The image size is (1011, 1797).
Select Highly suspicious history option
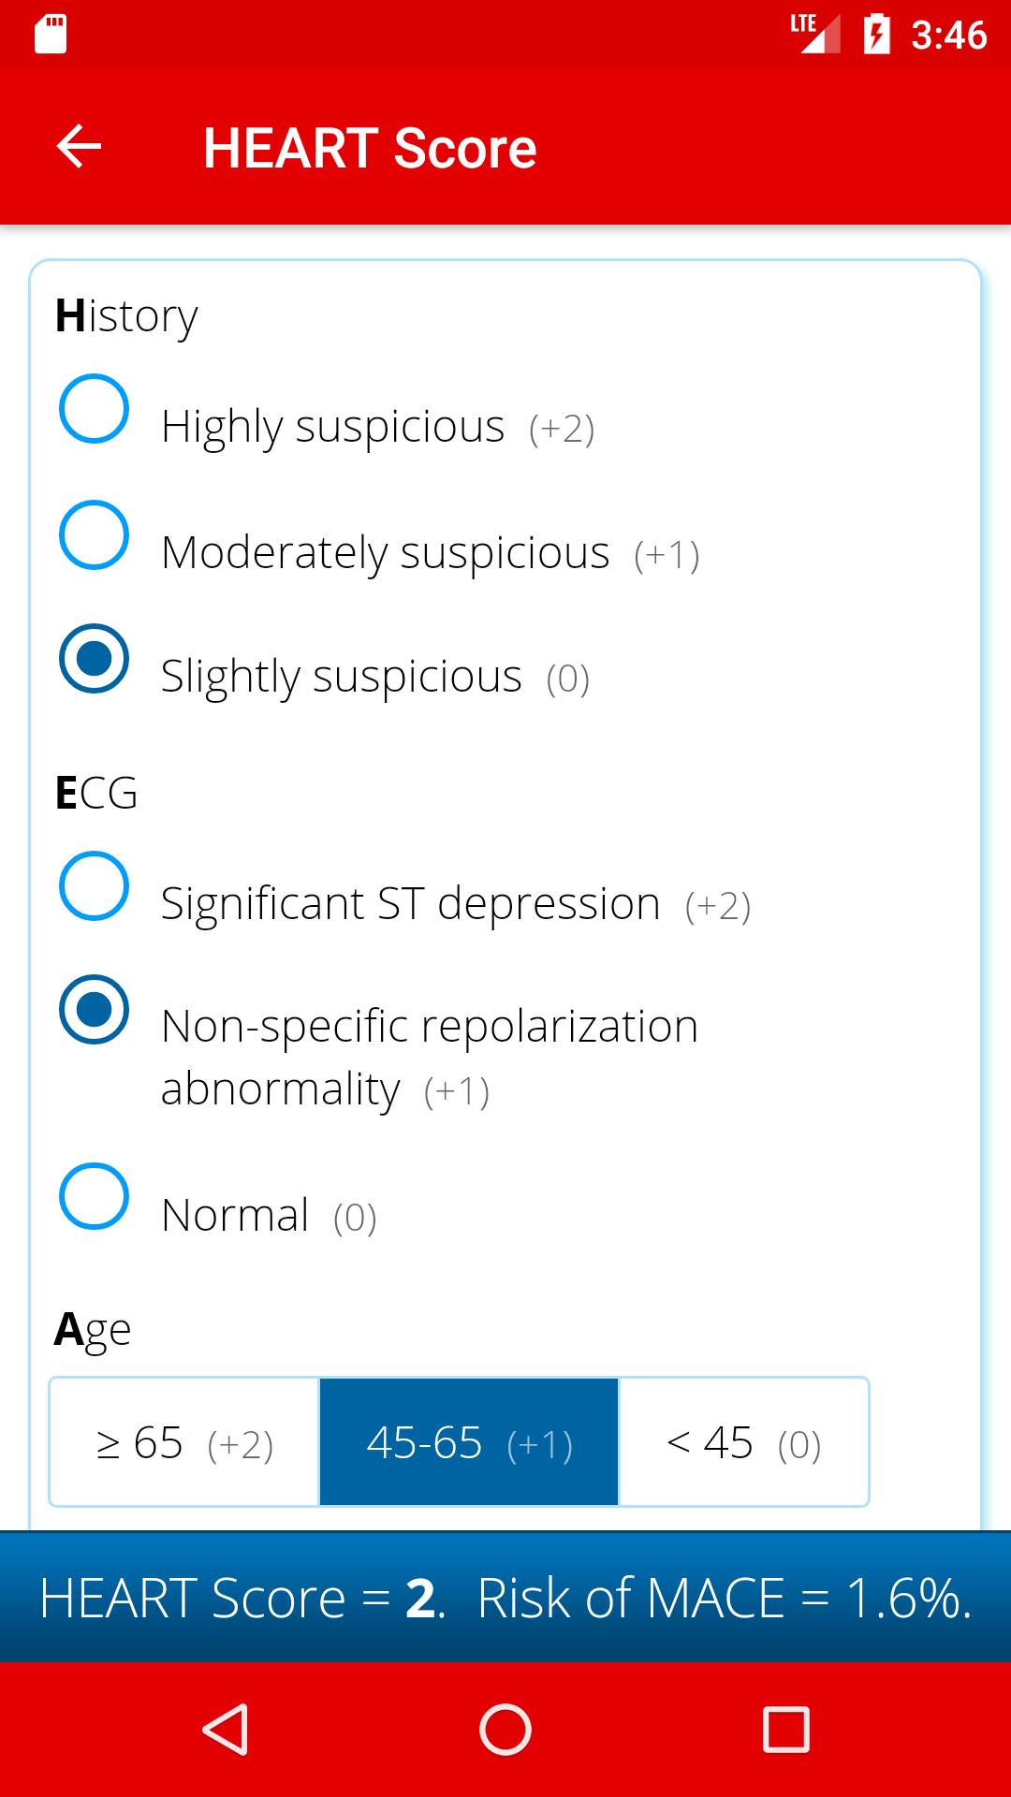pyautogui.click(x=94, y=409)
